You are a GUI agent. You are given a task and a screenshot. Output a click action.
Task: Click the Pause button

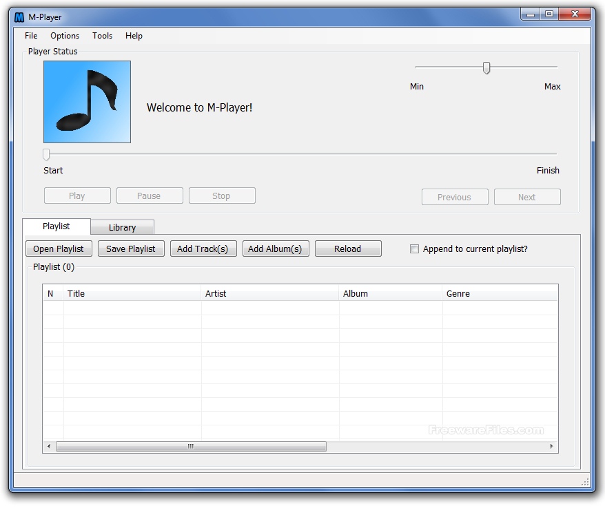(x=150, y=195)
